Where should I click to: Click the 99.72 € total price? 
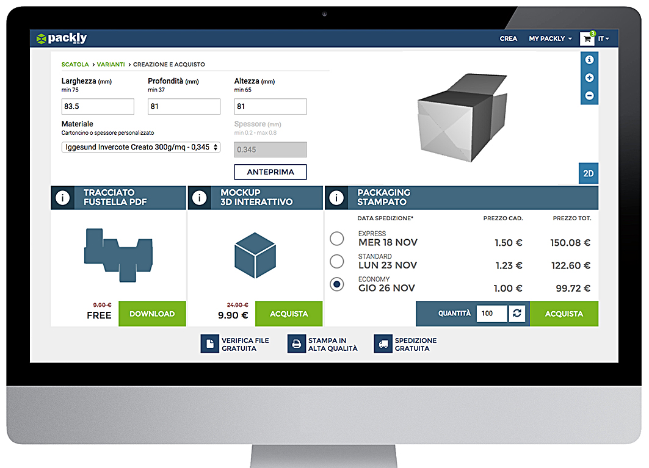[573, 289]
